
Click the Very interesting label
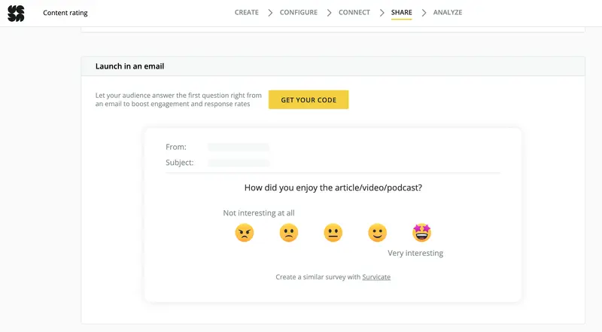415,253
